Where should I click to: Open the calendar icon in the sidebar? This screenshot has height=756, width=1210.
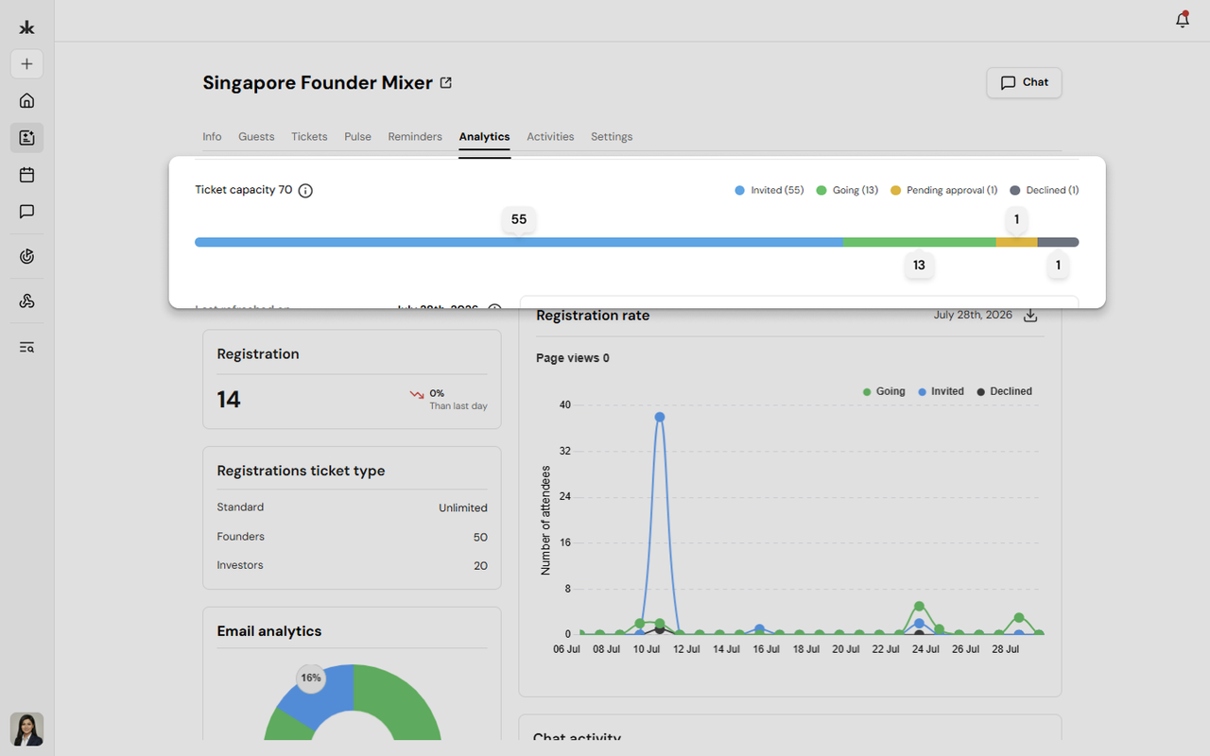point(26,175)
